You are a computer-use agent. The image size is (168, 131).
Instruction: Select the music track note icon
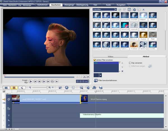tap(9, 125)
